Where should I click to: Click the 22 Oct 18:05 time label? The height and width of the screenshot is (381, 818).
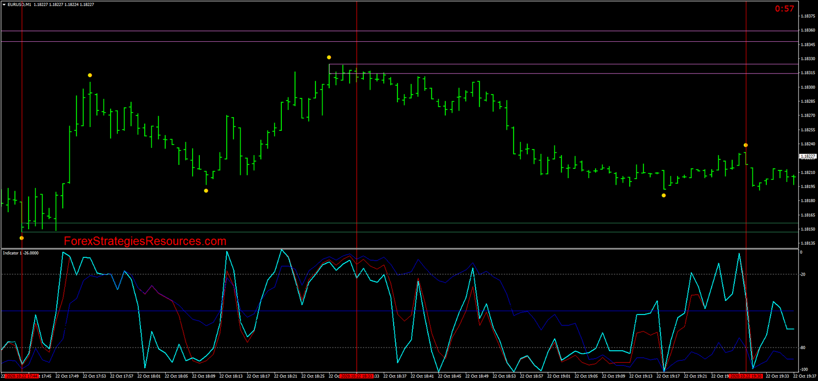(x=177, y=377)
